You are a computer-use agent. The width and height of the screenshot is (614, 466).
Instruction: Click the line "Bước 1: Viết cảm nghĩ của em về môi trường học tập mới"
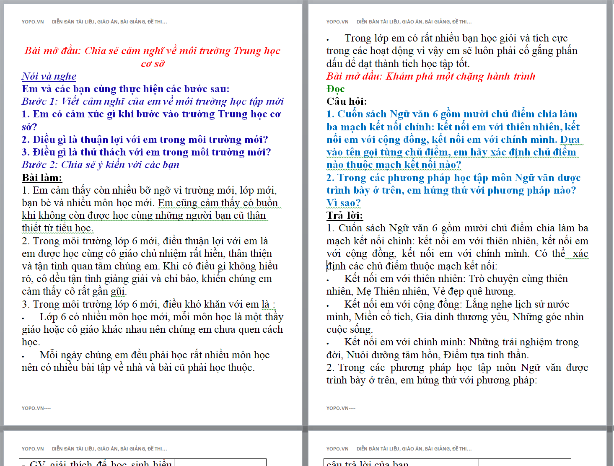click(153, 101)
